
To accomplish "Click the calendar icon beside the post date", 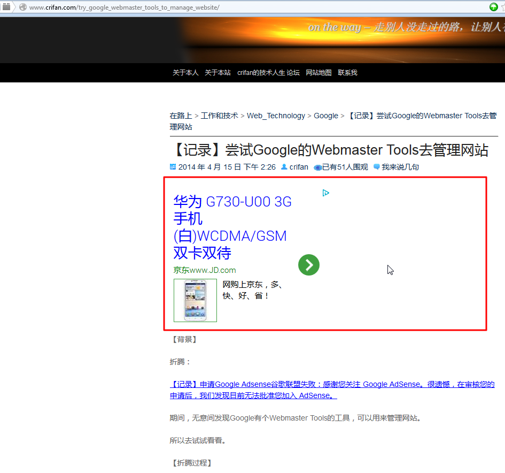I will point(173,167).
